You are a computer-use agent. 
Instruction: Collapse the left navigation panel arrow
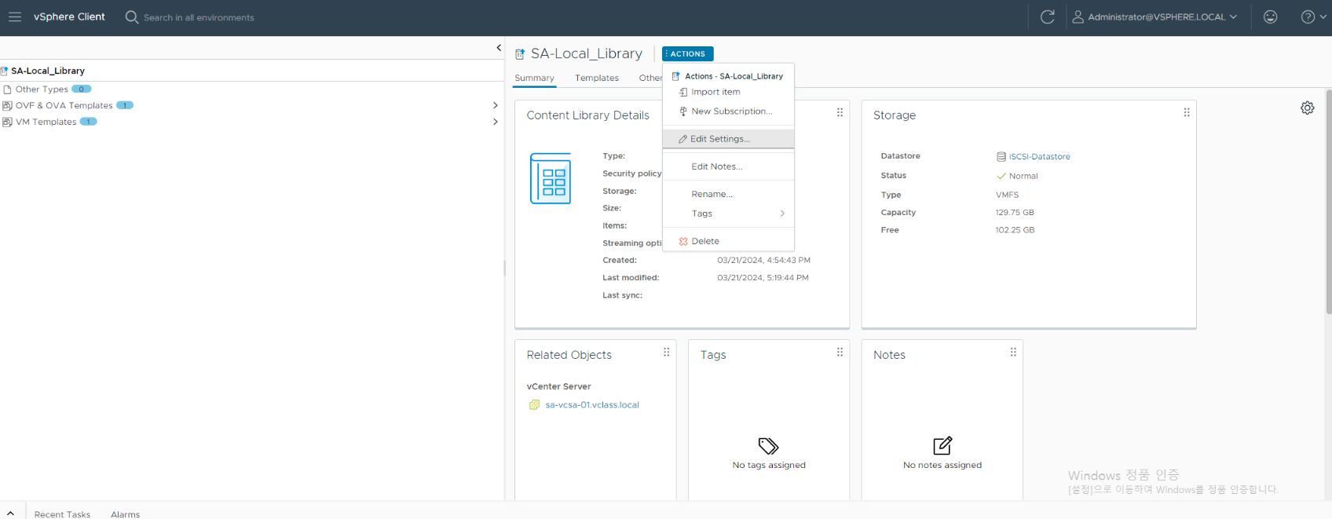[499, 48]
